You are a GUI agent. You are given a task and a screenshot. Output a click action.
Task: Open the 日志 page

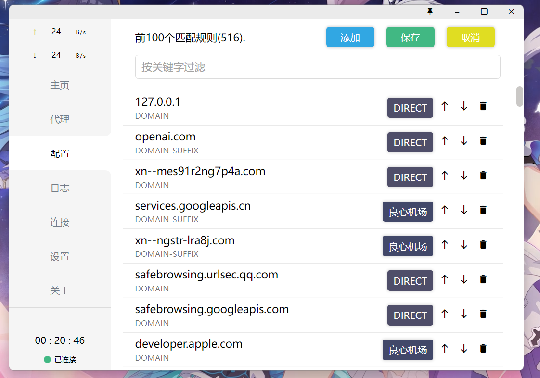coord(60,188)
